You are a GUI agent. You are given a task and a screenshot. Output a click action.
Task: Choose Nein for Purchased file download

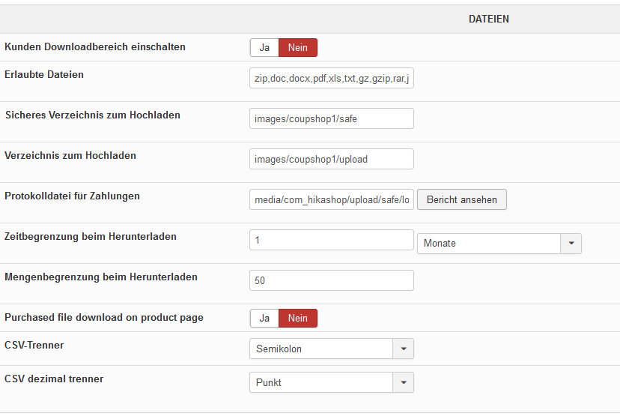click(x=298, y=319)
